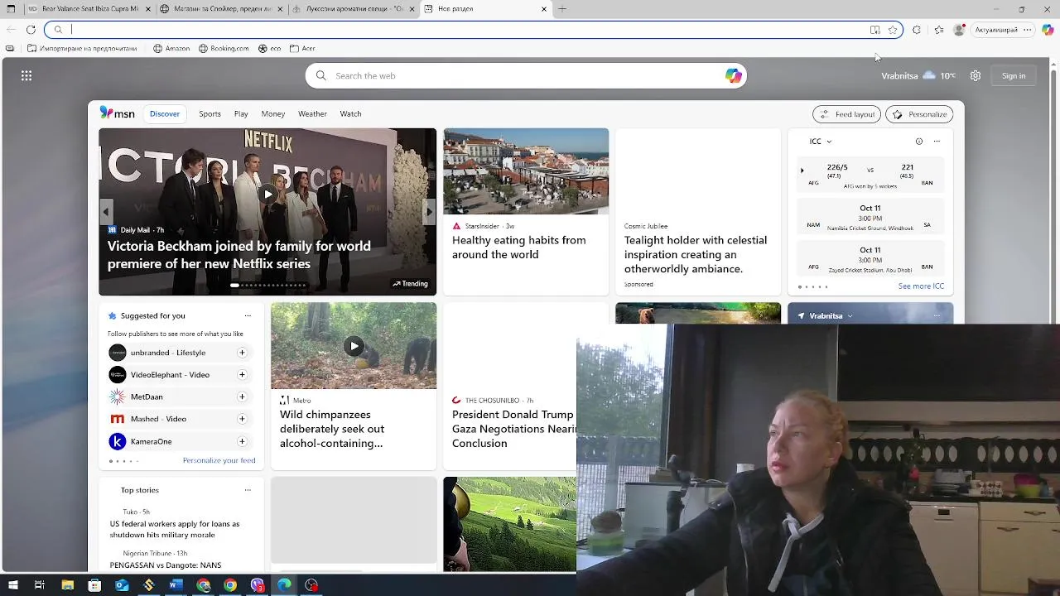Click the browser refresh button
This screenshot has width=1060, height=596.
click(31, 30)
